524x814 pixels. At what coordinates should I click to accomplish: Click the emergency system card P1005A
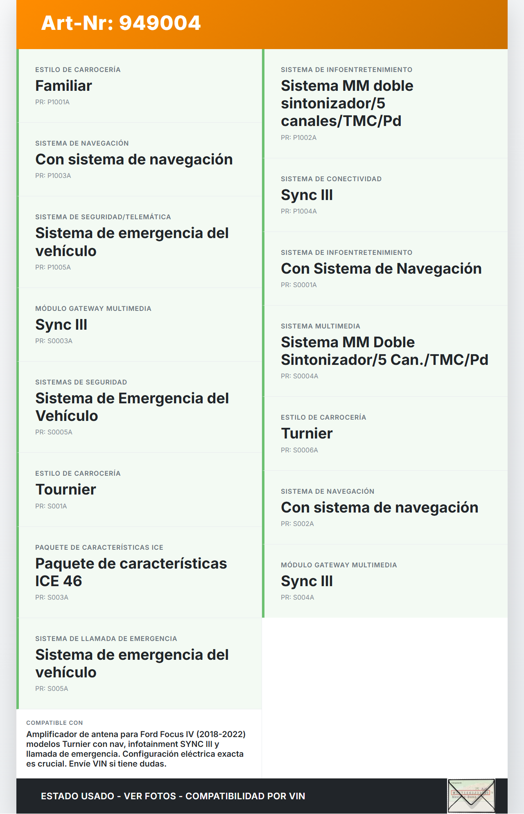point(139,242)
